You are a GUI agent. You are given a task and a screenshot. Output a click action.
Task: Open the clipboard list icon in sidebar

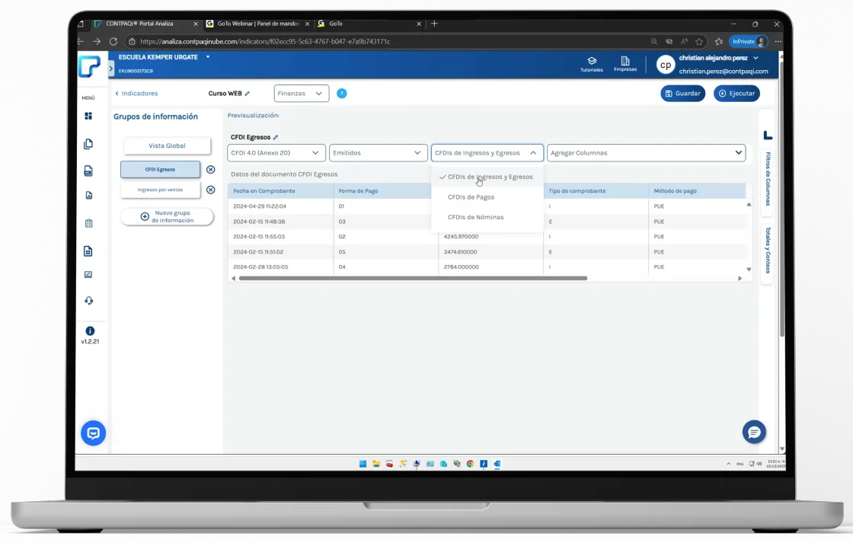[x=88, y=223]
